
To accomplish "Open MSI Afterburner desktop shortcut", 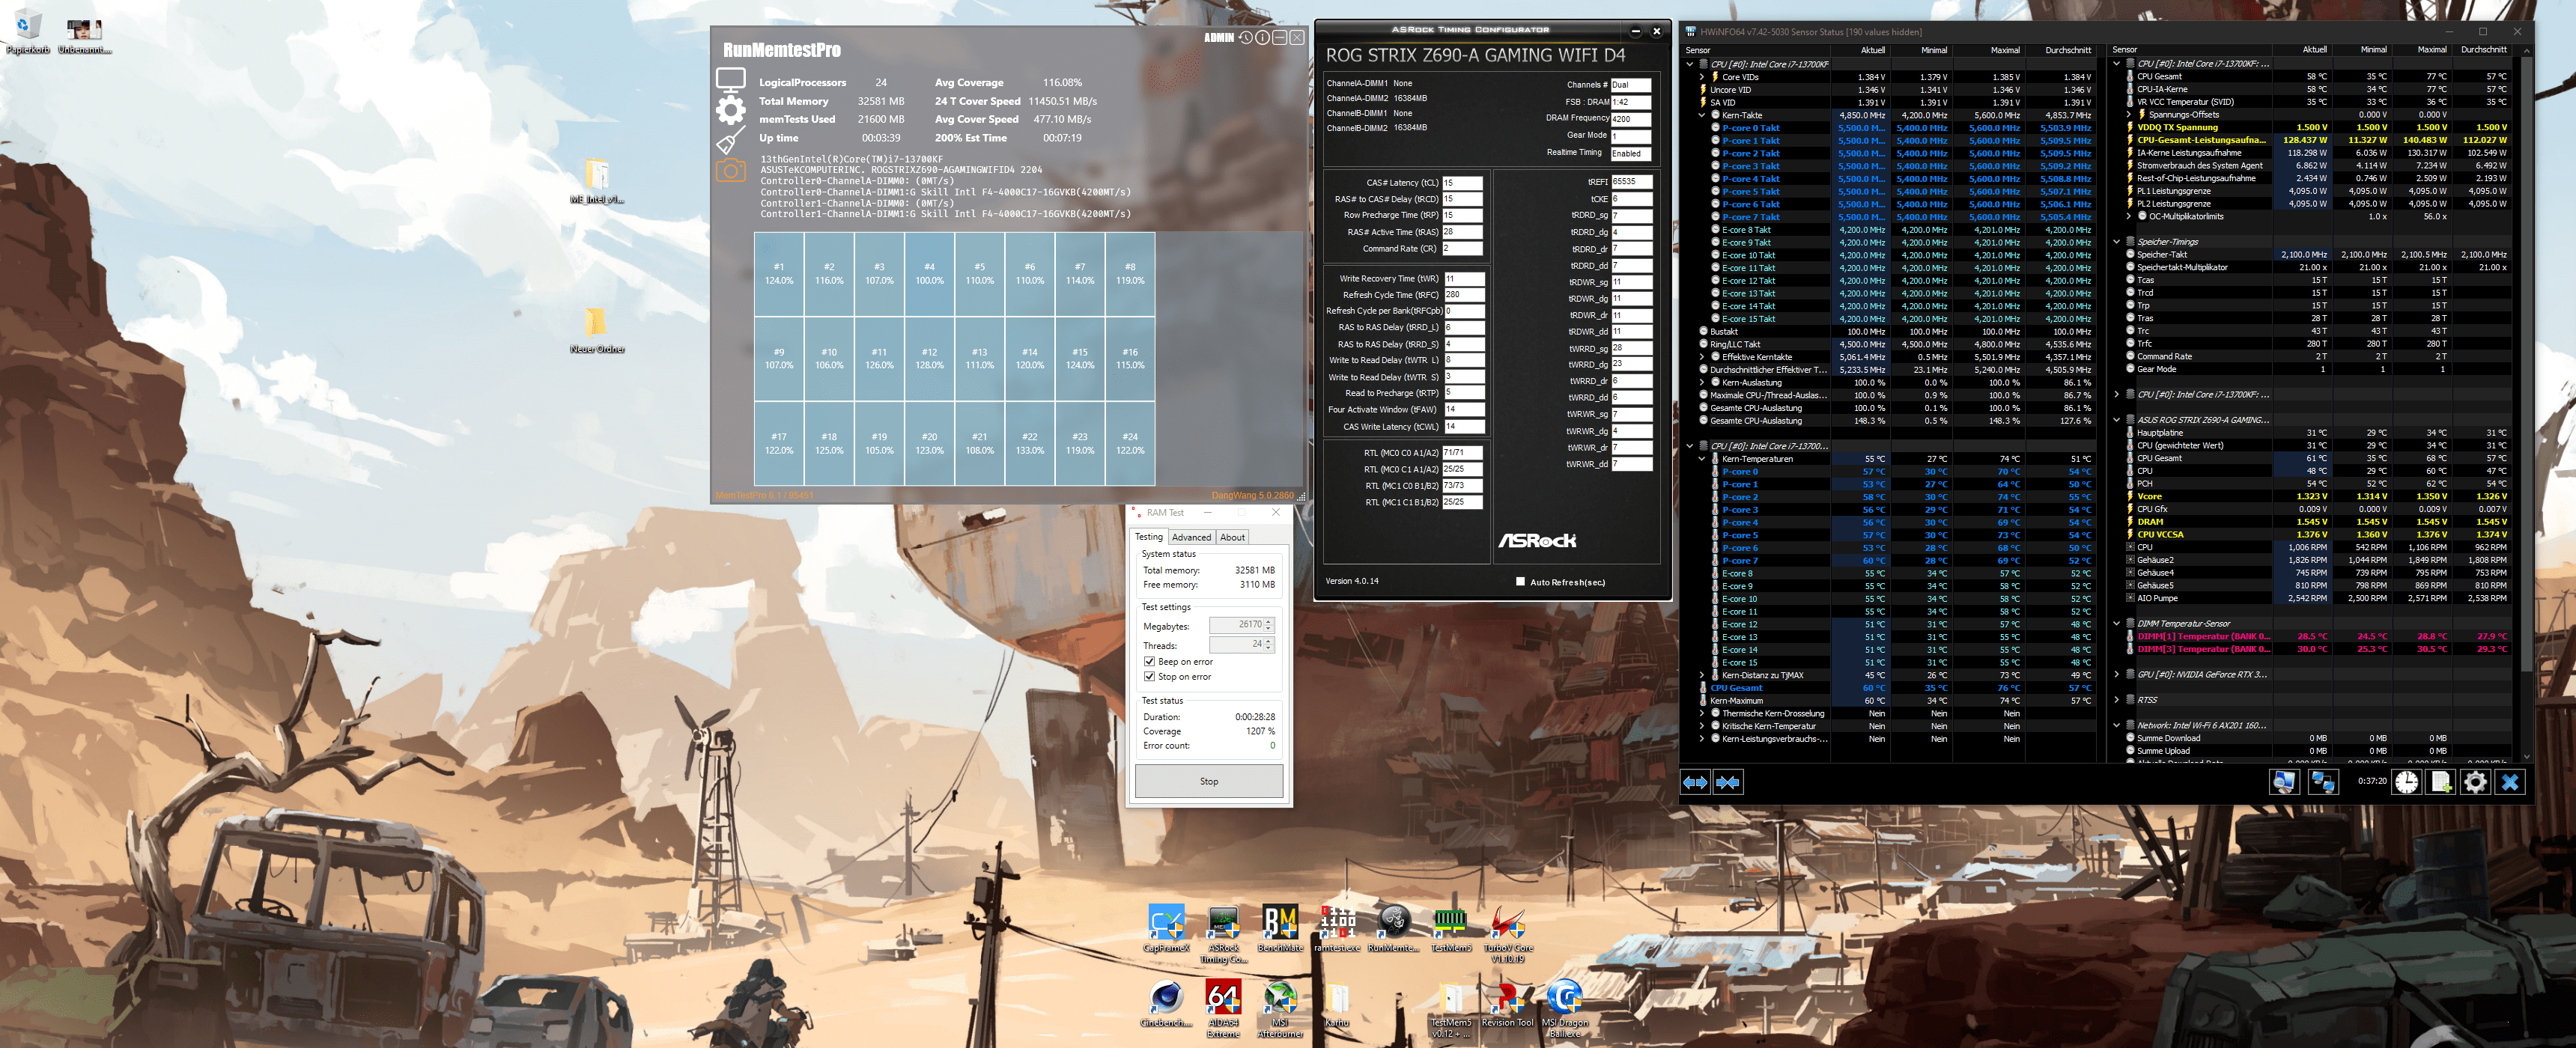I will 1280,1009.
